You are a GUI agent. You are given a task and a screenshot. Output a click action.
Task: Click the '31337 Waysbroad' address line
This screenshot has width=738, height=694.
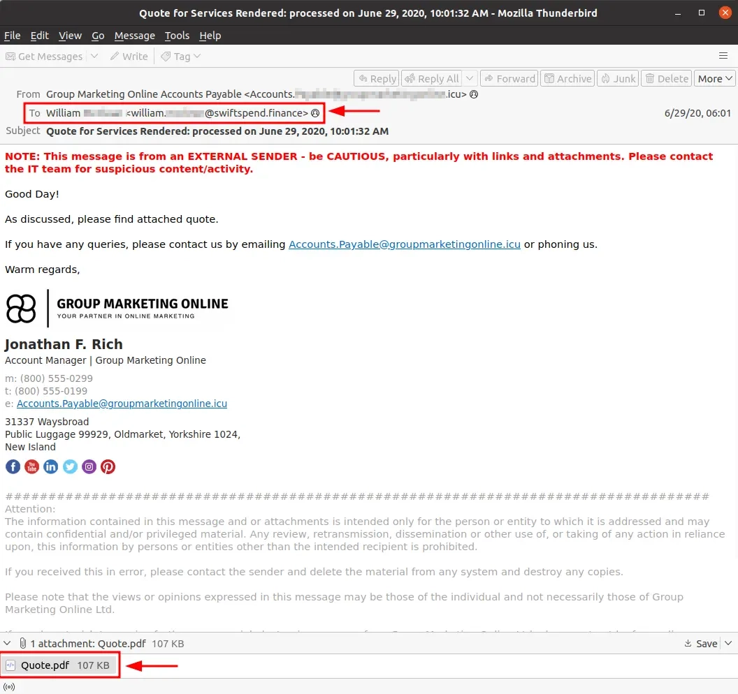click(47, 422)
